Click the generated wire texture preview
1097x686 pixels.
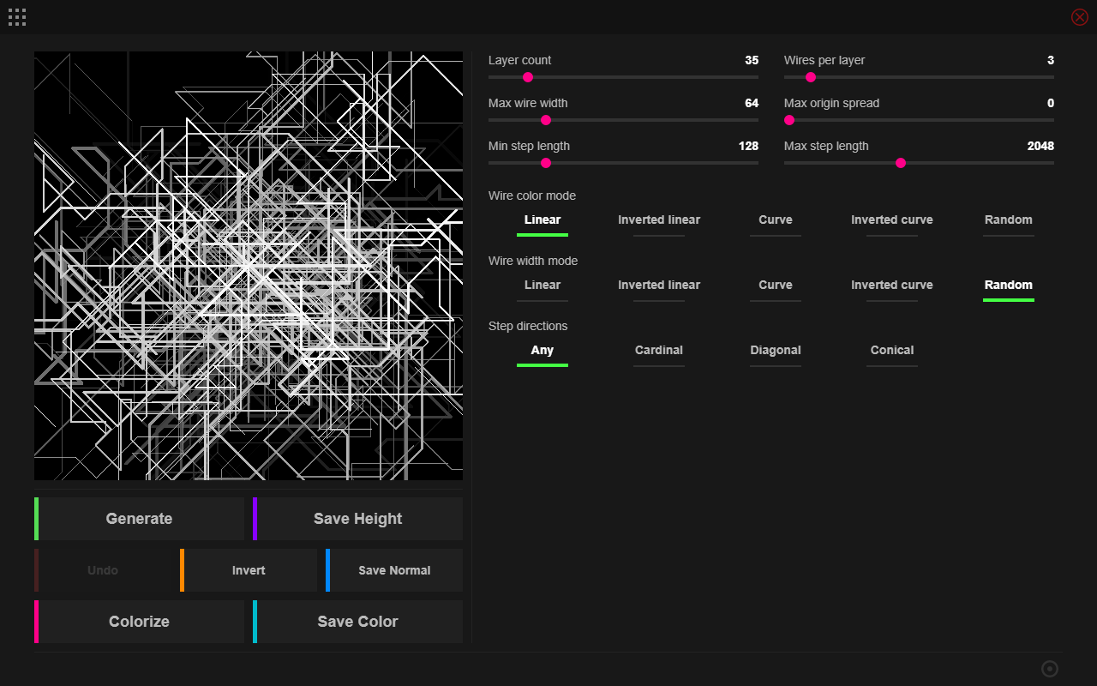249,266
